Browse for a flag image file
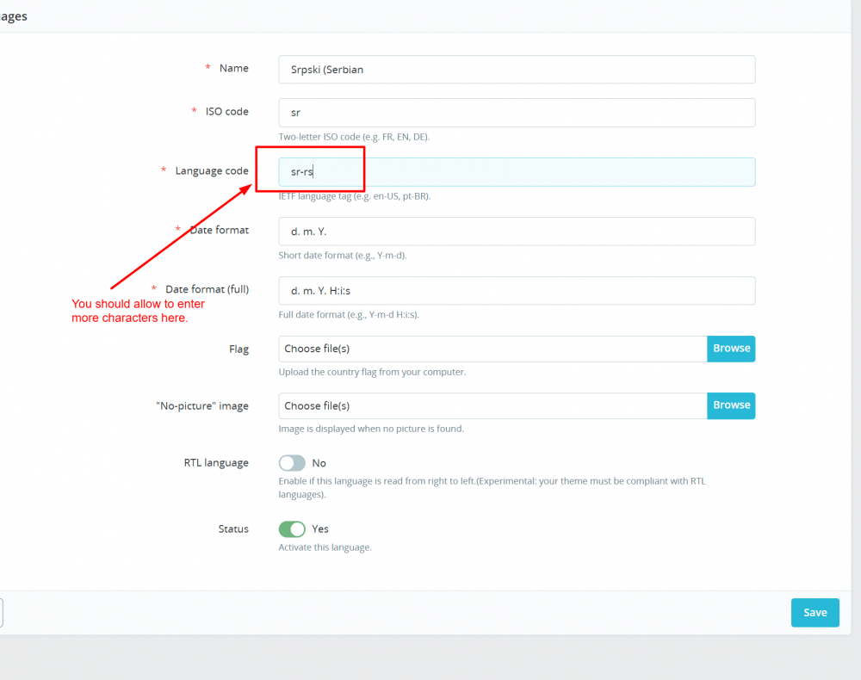 point(730,349)
